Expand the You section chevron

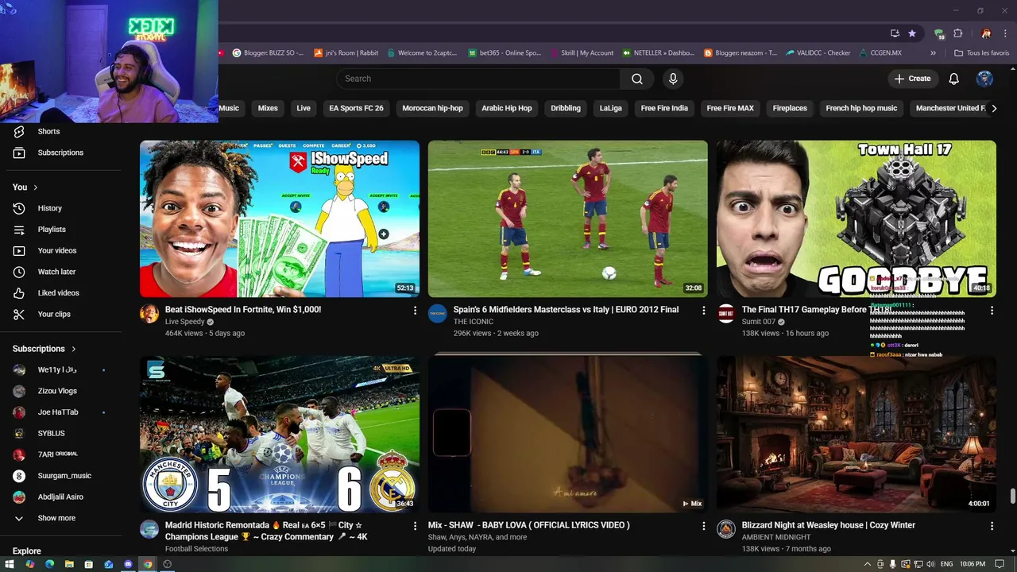click(36, 187)
